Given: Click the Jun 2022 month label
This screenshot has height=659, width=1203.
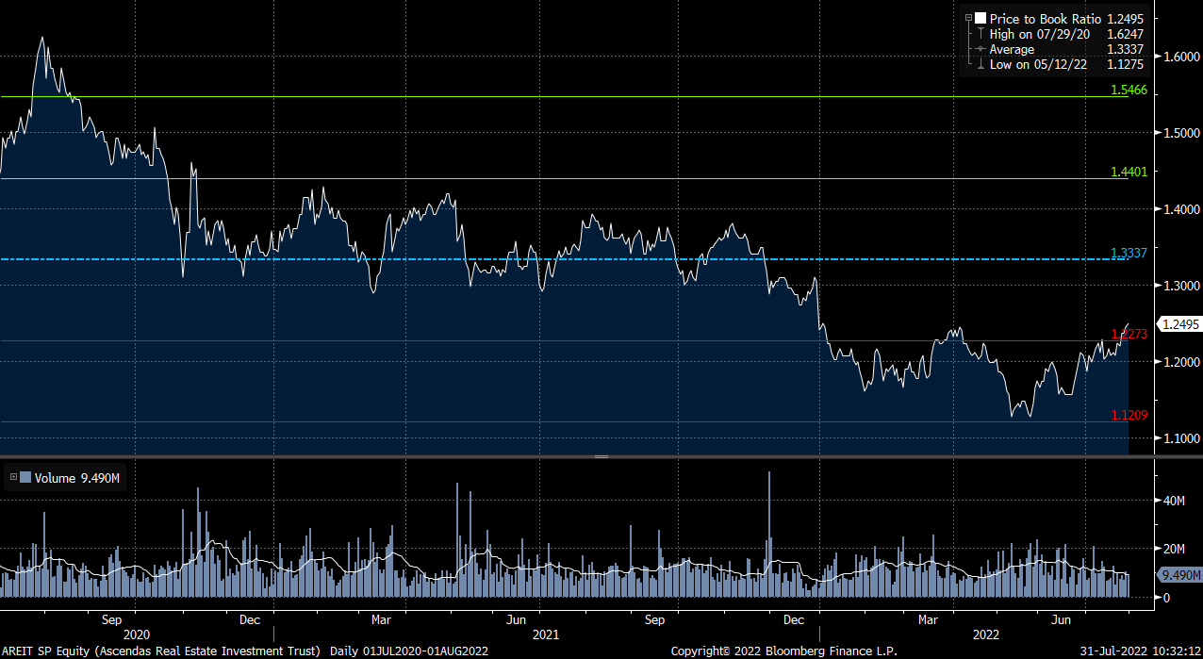Looking at the screenshot, I should (x=1062, y=620).
